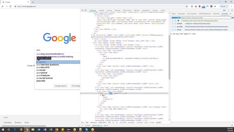
Task: Open the Business footer link
Action: [x=18, y=122]
